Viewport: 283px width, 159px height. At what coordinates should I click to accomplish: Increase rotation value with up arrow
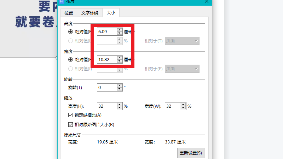[120, 86]
